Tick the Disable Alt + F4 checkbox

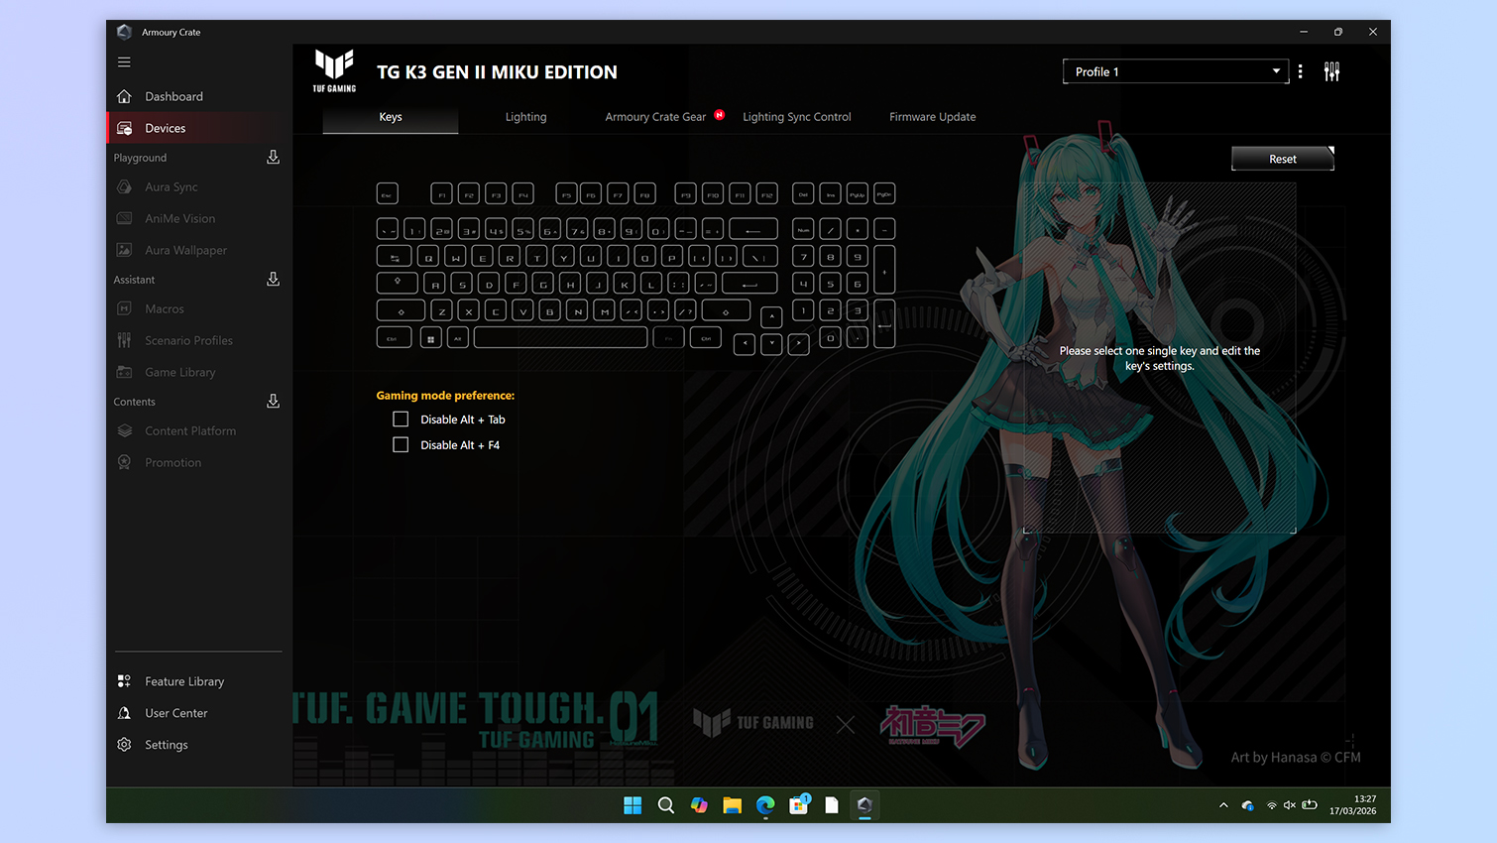[401, 445]
